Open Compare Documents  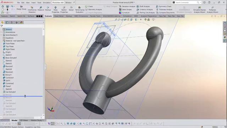pyautogui.click(x=165, y=12)
